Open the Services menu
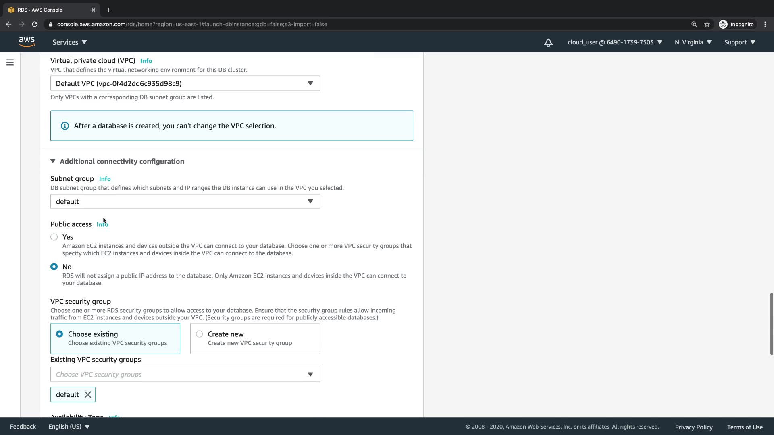 [69, 42]
